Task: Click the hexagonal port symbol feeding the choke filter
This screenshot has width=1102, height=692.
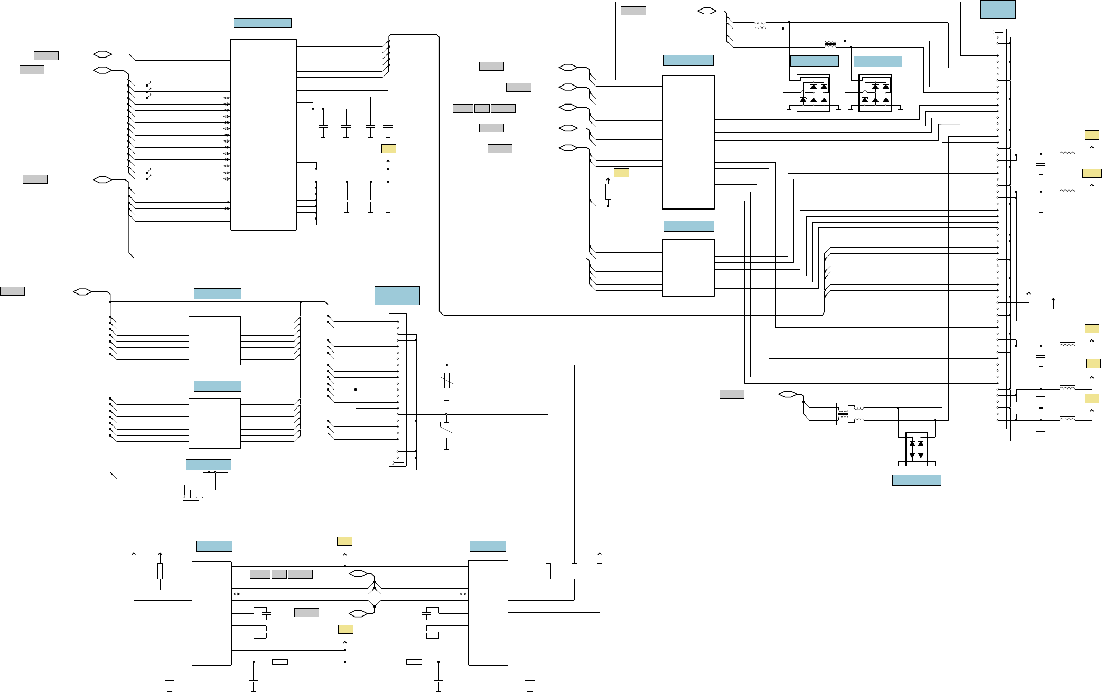Action: (788, 394)
